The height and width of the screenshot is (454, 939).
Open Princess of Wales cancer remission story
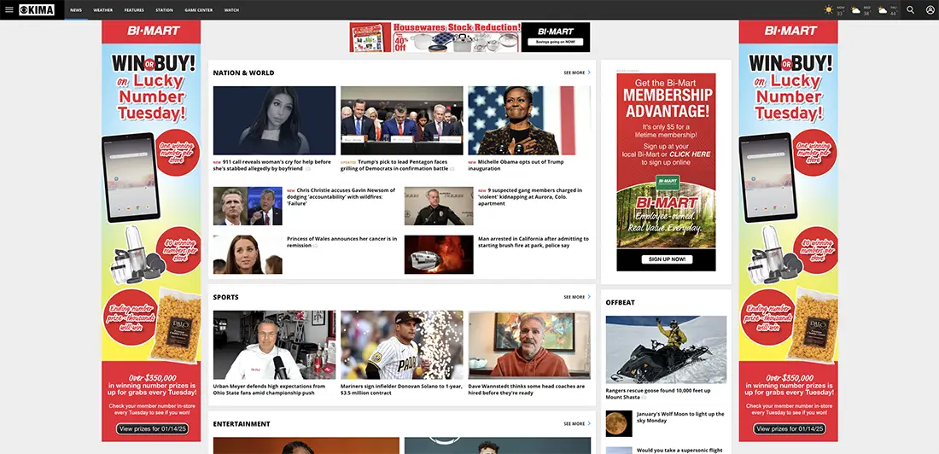click(x=341, y=242)
